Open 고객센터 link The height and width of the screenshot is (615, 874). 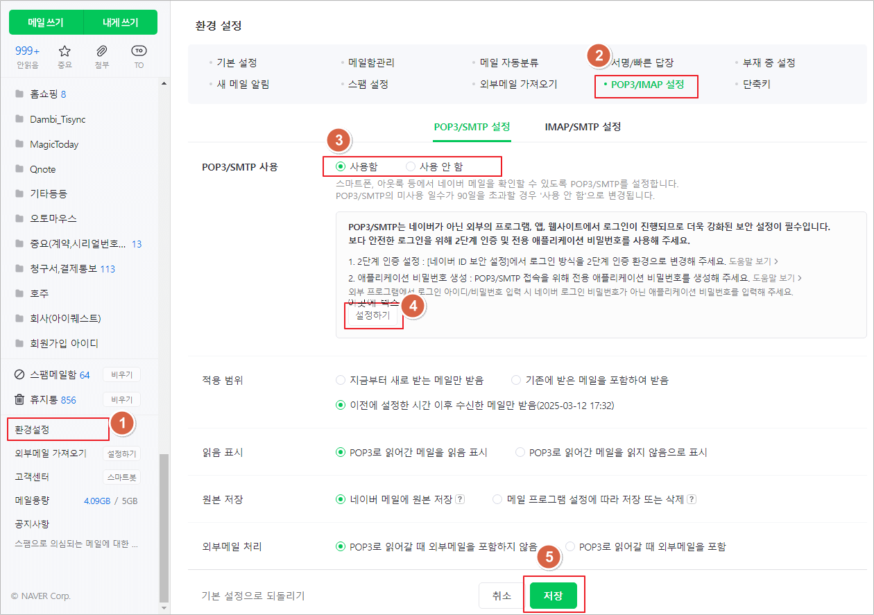tap(32, 477)
